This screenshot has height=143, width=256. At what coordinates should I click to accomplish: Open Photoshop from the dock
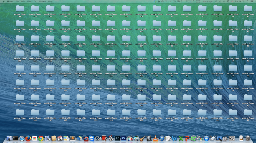coord(124,138)
